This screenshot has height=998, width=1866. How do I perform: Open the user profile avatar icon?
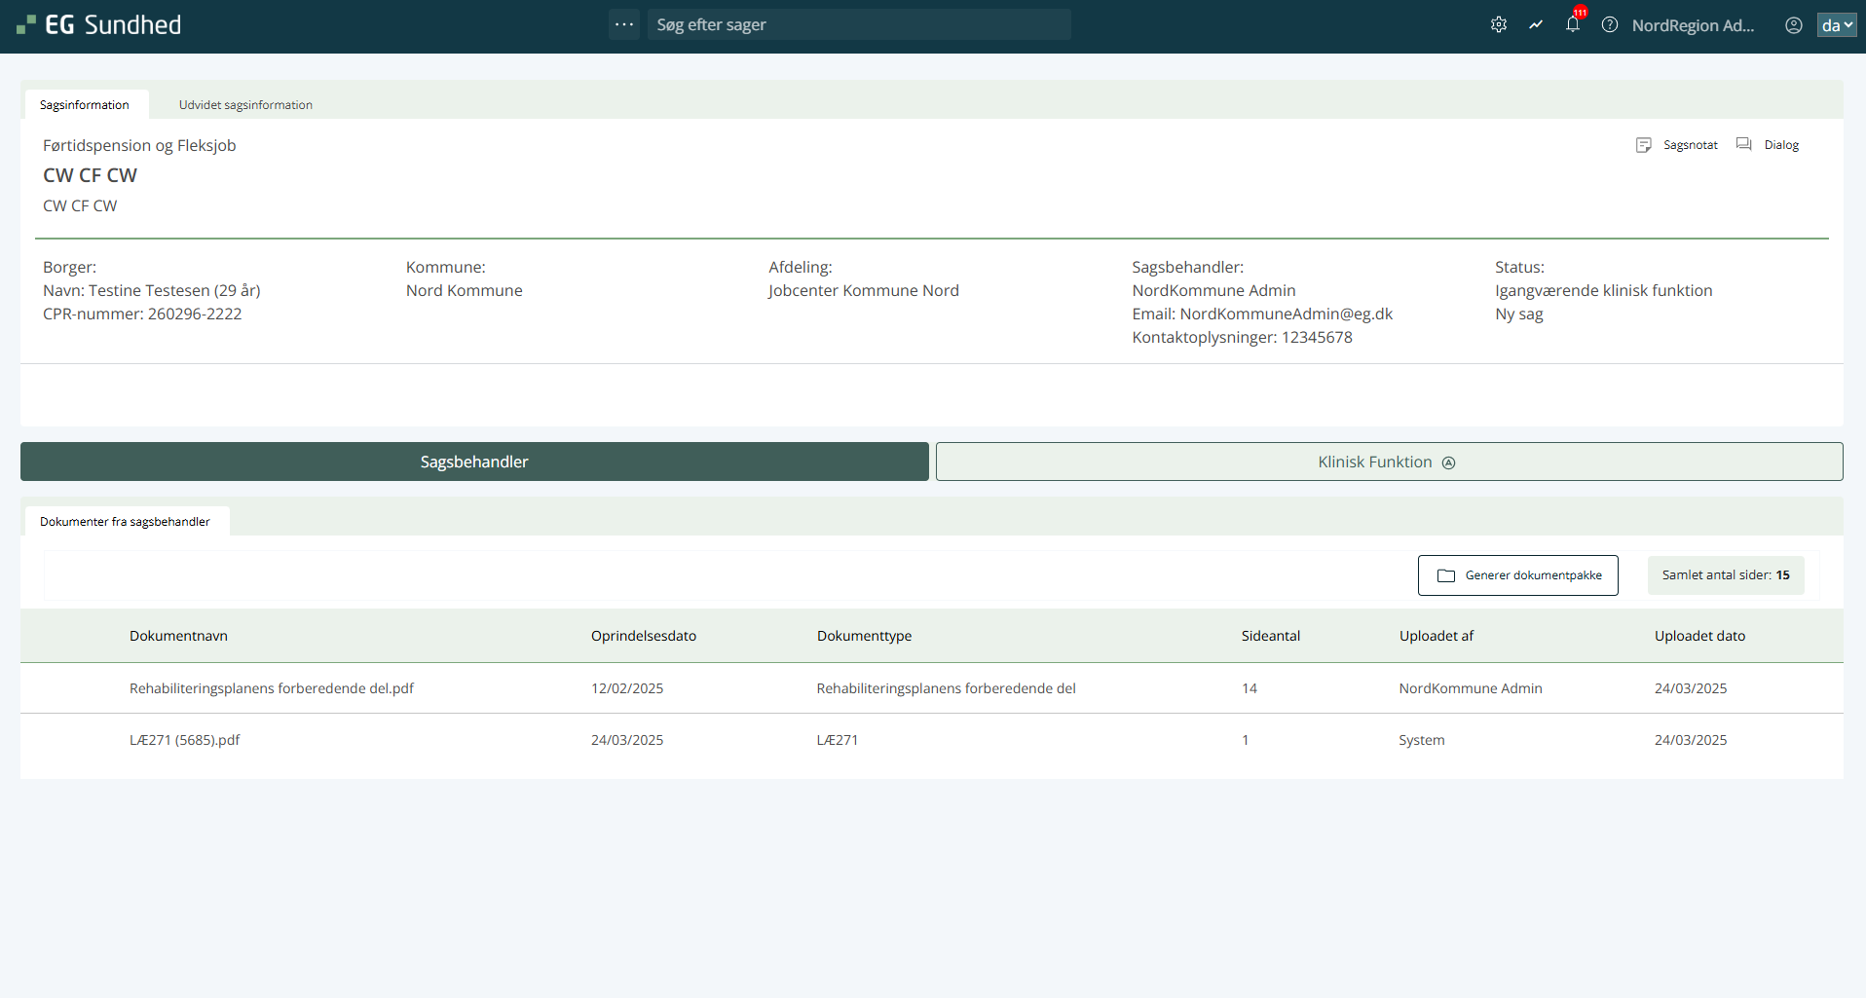tap(1793, 25)
